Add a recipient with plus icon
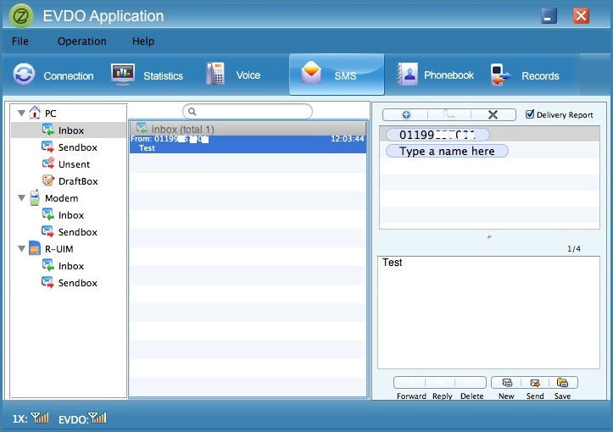613x432 pixels. (x=406, y=114)
